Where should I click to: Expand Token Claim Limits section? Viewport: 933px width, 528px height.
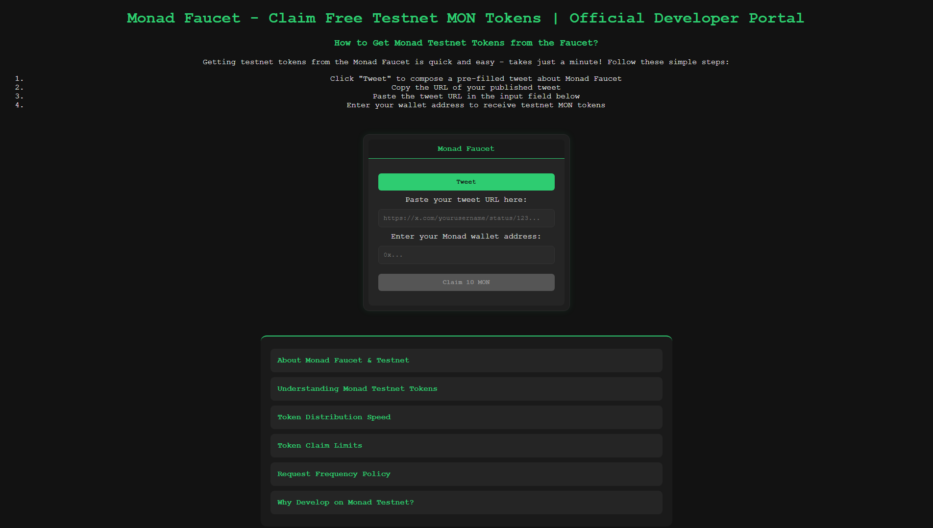466,446
